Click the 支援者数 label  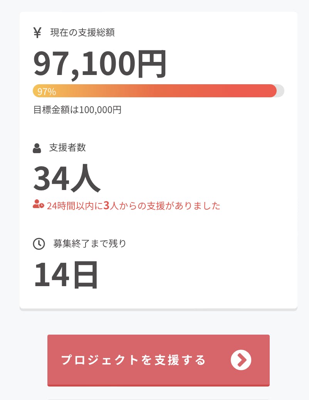tap(67, 148)
